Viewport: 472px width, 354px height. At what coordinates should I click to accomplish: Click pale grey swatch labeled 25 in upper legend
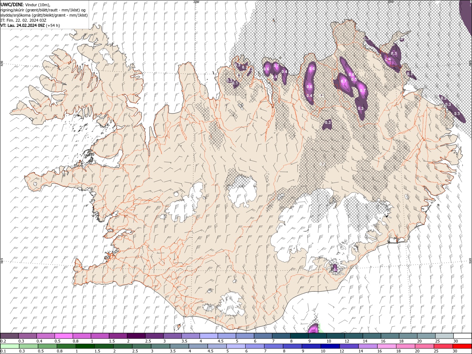pos(444,336)
